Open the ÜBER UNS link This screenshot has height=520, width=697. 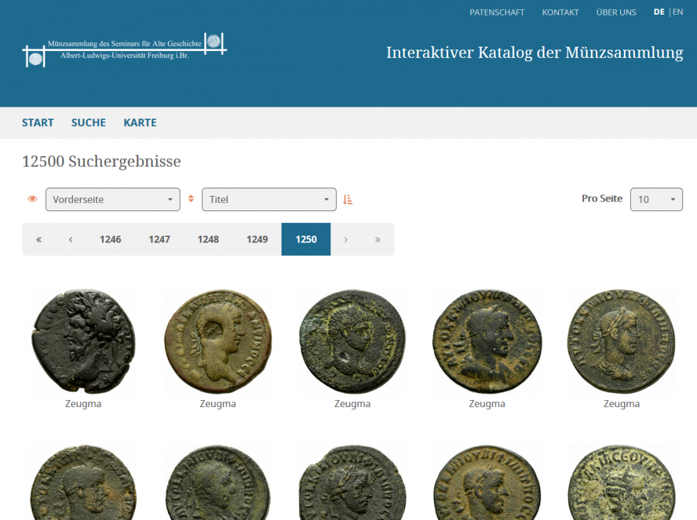[616, 13]
